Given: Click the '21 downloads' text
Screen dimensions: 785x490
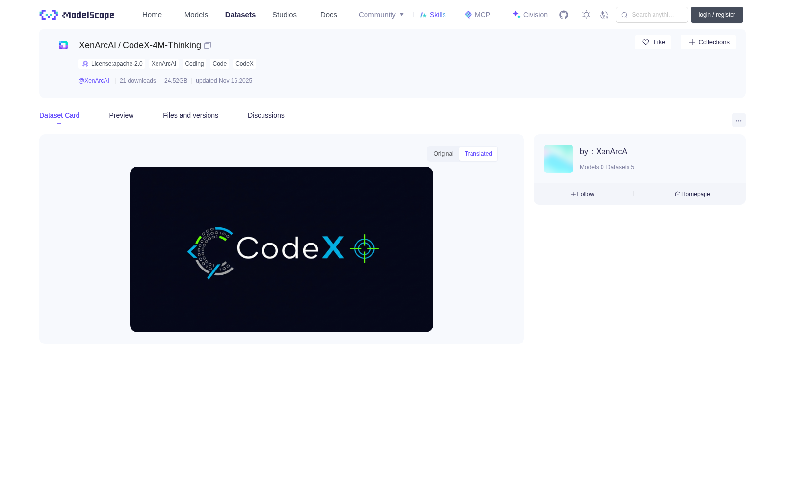Looking at the screenshot, I should [x=138, y=81].
